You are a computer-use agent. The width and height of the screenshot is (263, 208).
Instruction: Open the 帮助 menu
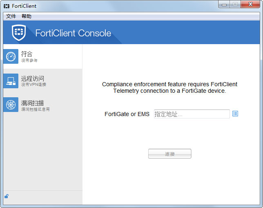pyautogui.click(x=27, y=16)
